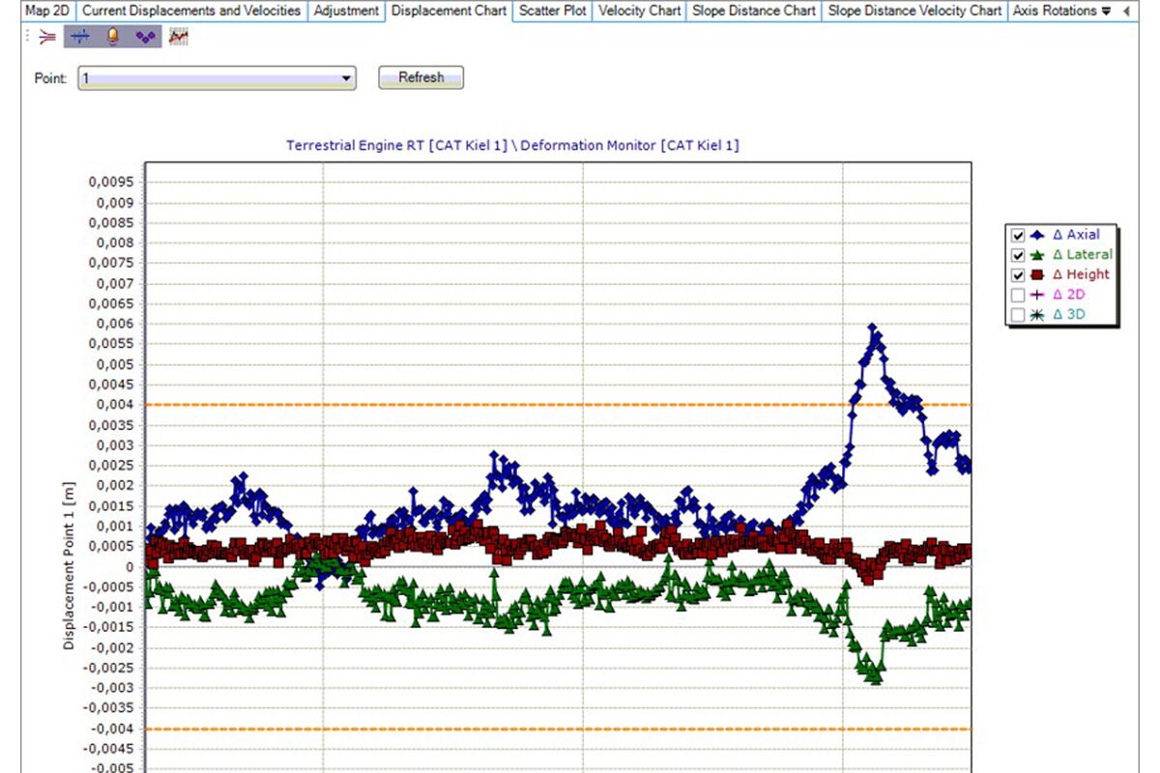Toggle the alarm bell toolbar icon
This screenshot has height=773, width=1160.
[x=112, y=38]
